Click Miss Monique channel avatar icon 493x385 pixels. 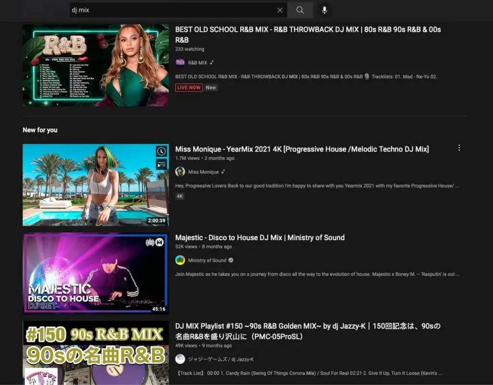point(180,172)
